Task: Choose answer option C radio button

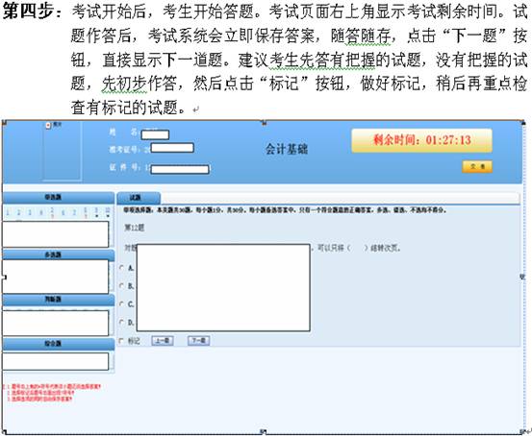Action: pyautogui.click(x=121, y=303)
